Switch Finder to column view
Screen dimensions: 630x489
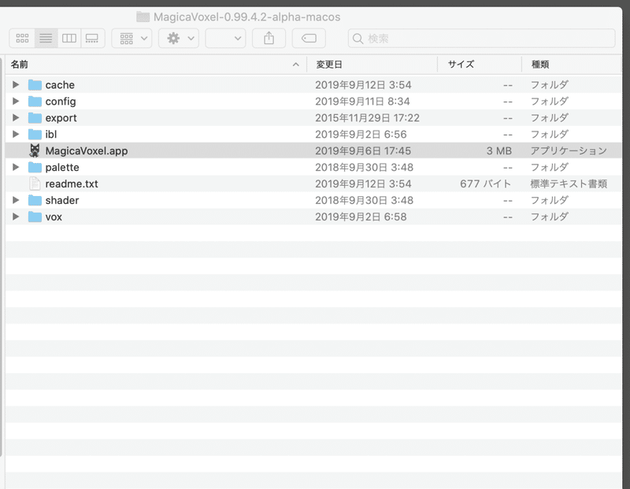(x=69, y=38)
